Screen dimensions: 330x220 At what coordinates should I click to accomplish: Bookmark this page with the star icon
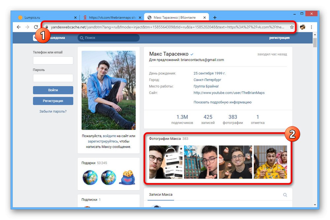292,27
